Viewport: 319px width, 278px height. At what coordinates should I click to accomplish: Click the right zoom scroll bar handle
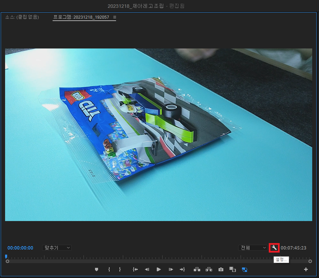[310, 261]
